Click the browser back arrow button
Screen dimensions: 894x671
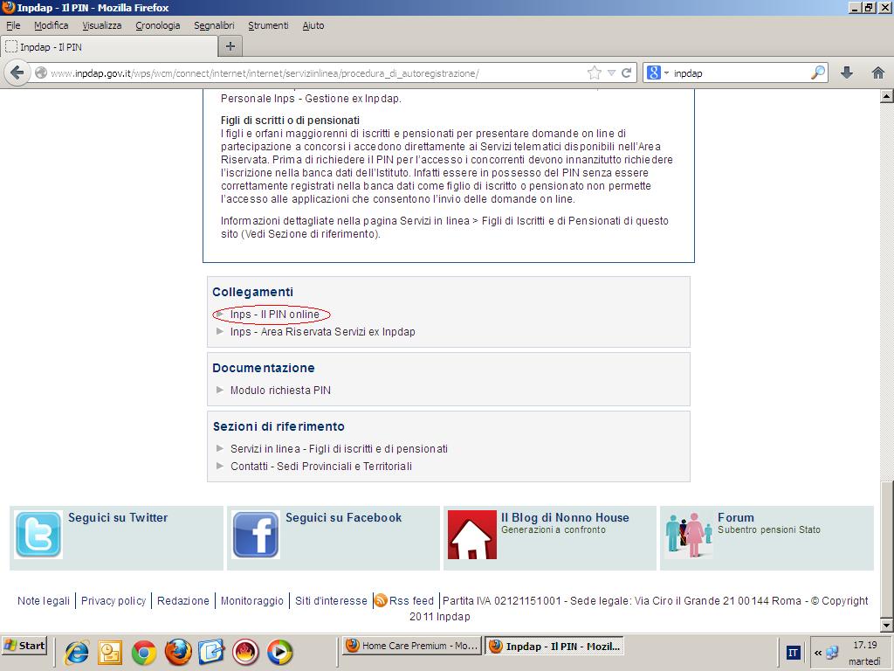point(17,73)
